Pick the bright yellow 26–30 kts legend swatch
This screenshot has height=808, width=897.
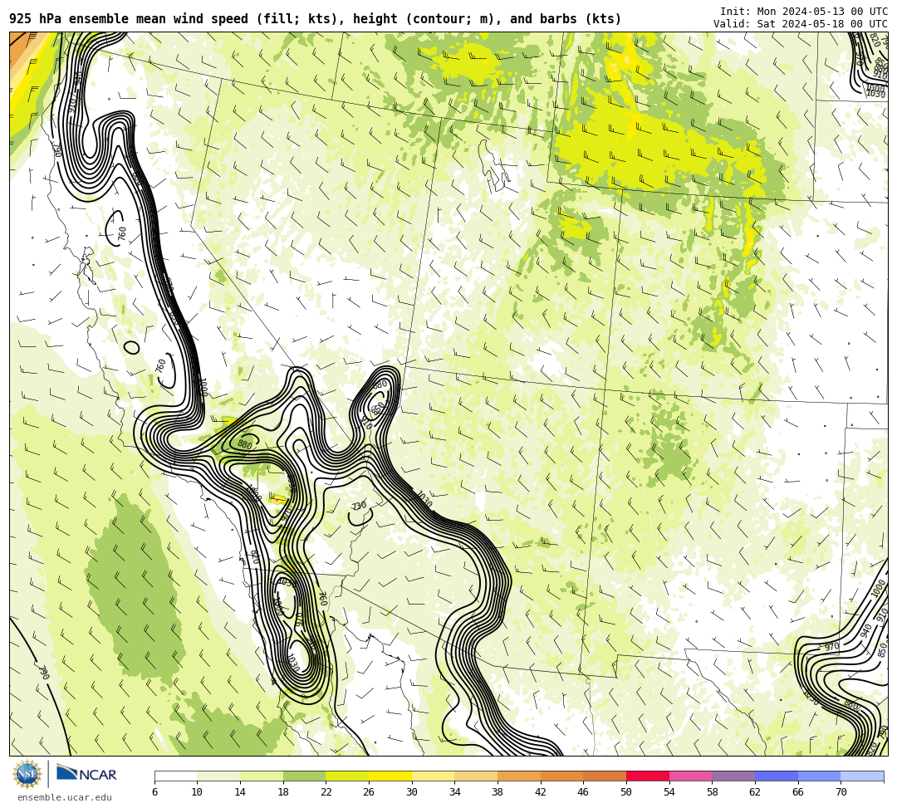pyautogui.click(x=390, y=776)
